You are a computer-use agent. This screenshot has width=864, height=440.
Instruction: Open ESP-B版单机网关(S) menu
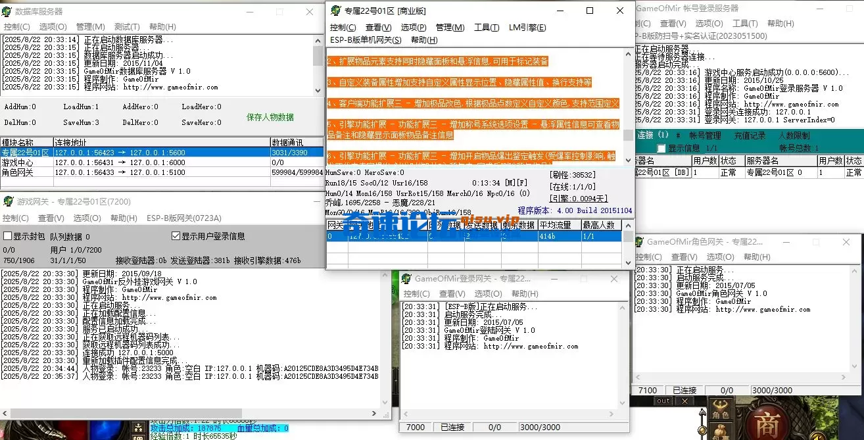[366, 40]
